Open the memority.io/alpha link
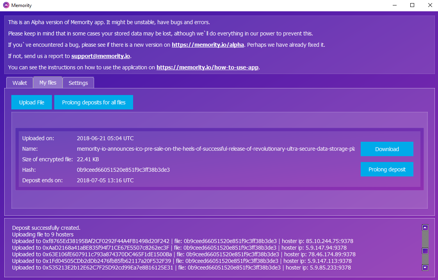This screenshot has height=280, width=438. tap(208, 45)
